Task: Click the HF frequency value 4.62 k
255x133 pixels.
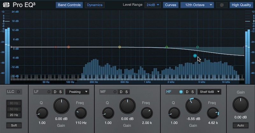Action: [x=213, y=123]
